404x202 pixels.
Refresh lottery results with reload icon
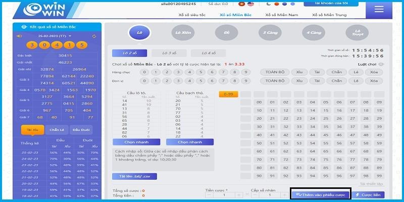(94, 36)
